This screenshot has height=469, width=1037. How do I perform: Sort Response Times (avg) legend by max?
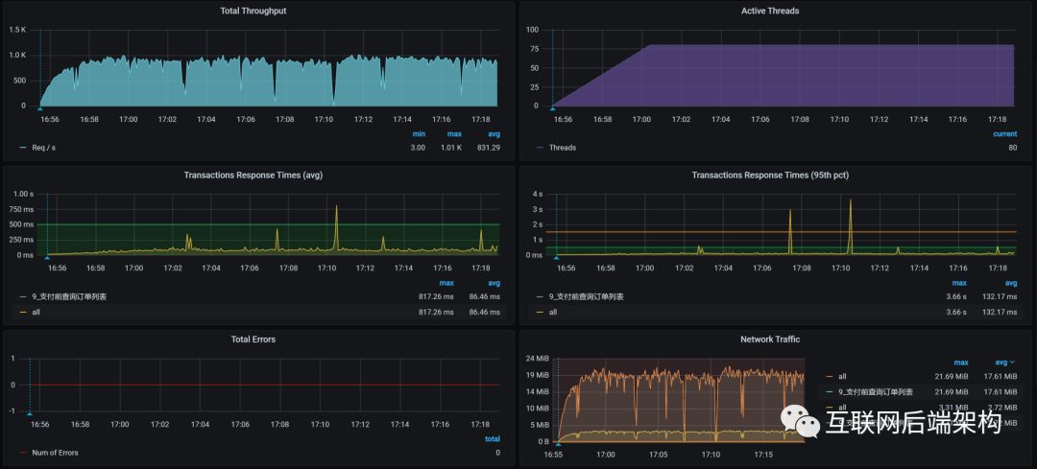(447, 283)
